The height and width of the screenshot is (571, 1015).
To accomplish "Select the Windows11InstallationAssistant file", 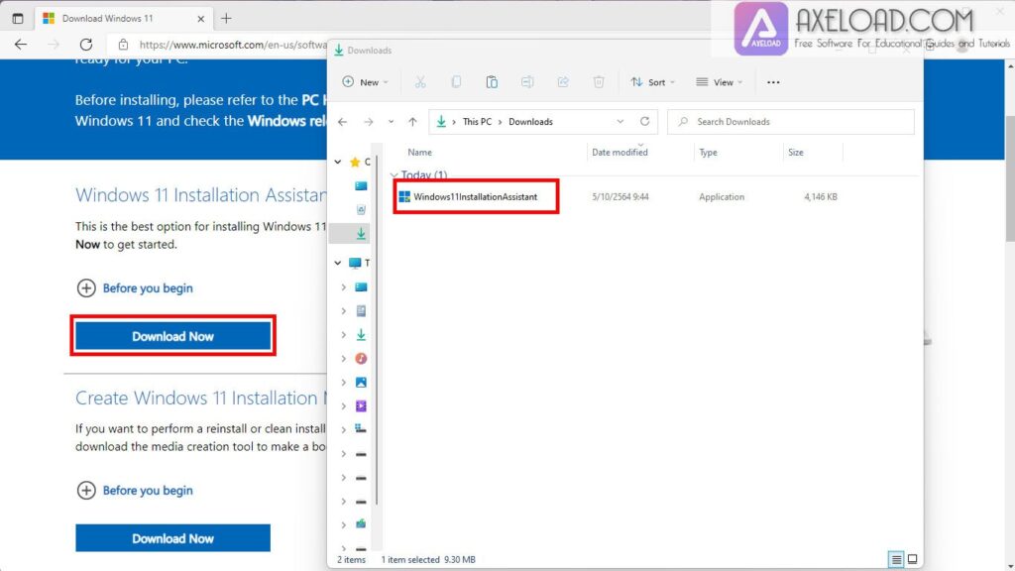I will [475, 197].
